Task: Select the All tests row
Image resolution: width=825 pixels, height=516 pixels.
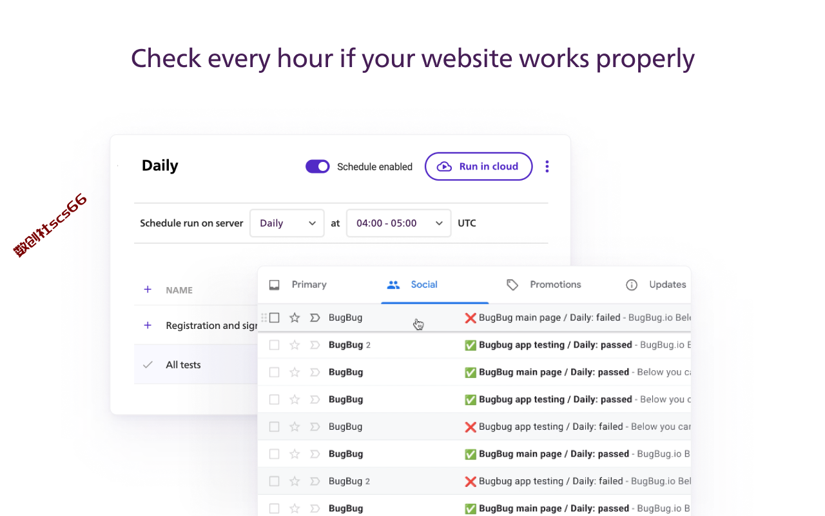Action: pyautogui.click(x=196, y=364)
